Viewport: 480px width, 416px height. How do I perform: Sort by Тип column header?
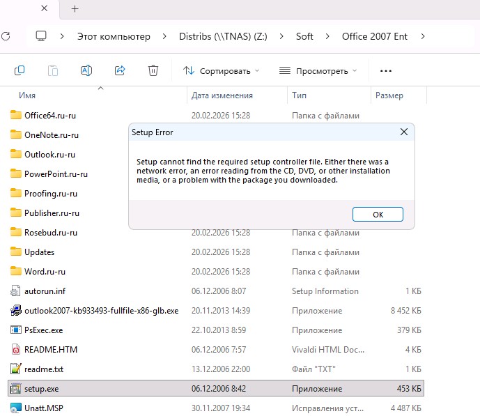pyautogui.click(x=299, y=95)
